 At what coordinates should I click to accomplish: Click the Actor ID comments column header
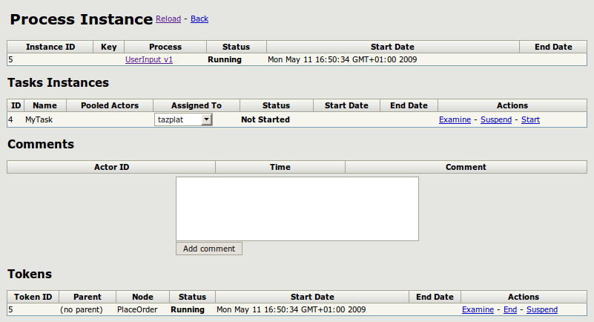click(x=111, y=167)
